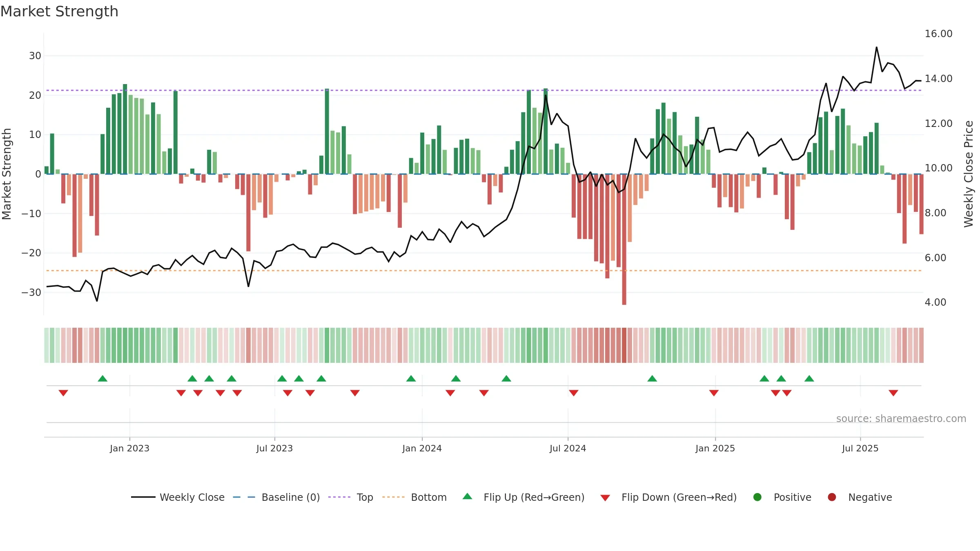980x551 pixels.
Task: Click the 12.00 price axis value
Action: point(938,124)
